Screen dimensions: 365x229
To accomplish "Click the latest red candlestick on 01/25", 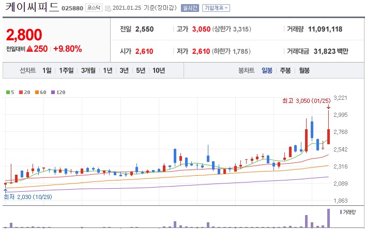I will [x=328, y=136].
